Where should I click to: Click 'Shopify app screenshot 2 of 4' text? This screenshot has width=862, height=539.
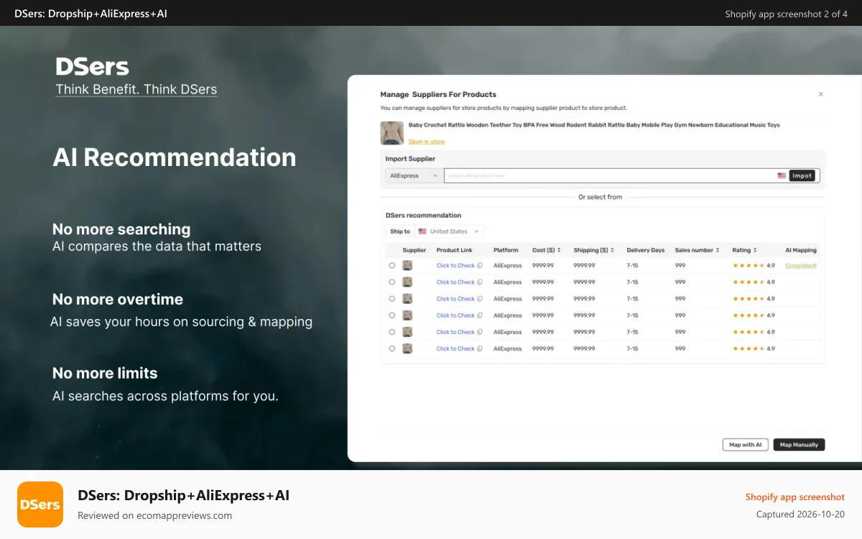(786, 14)
